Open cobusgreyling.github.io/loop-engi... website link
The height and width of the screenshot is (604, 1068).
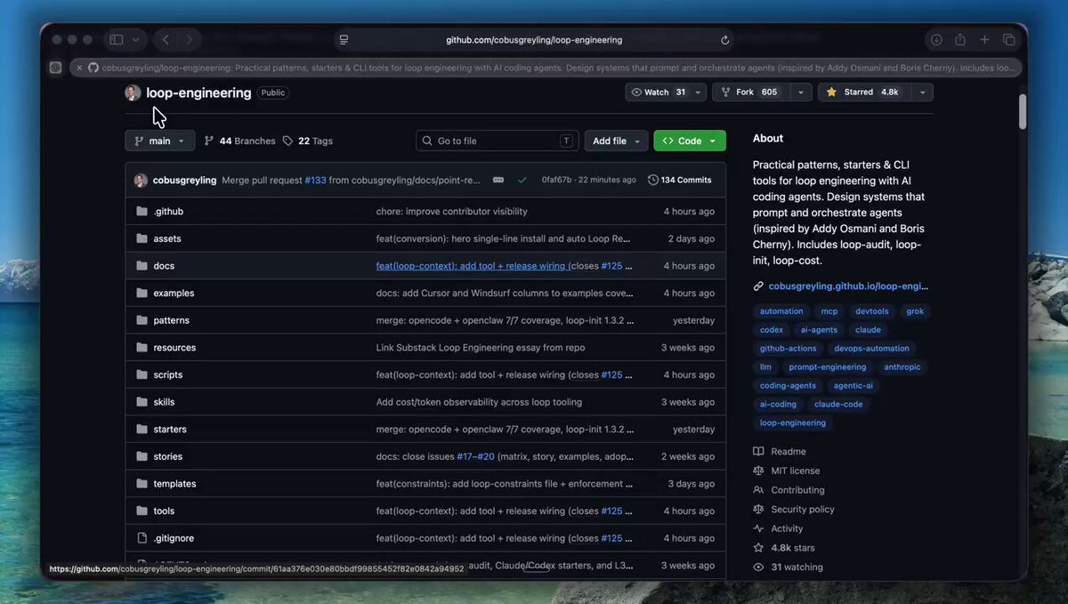coord(848,286)
